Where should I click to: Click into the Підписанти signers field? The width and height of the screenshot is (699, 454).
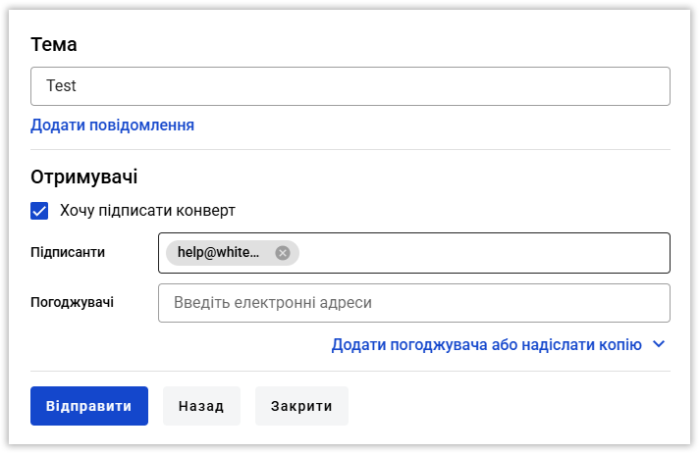click(x=414, y=253)
